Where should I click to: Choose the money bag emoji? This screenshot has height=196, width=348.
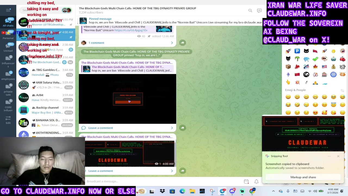coord(333,67)
